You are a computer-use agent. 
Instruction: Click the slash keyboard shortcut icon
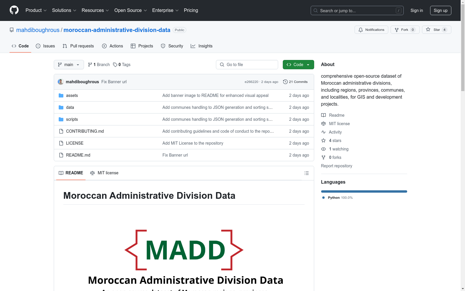[x=398, y=10]
